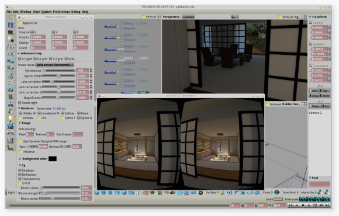Expand the Advanced snap section
Viewport: 339px width, 216px height.
tap(19, 53)
